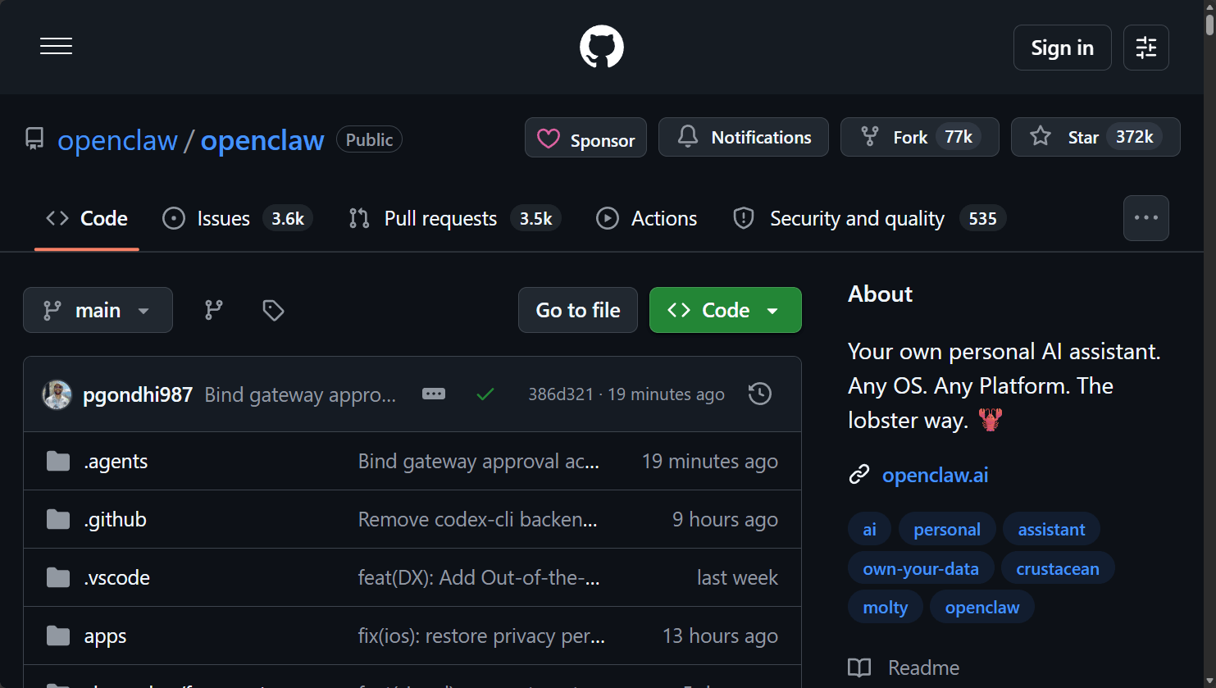Open the .github folder
Image resolution: width=1216 pixels, height=688 pixels.
tap(115, 520)
